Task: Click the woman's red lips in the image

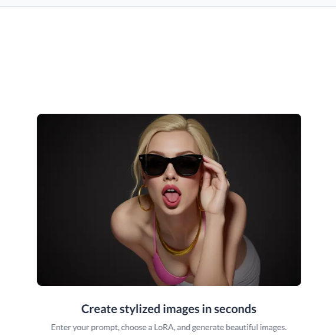Action: pos(172,196)
